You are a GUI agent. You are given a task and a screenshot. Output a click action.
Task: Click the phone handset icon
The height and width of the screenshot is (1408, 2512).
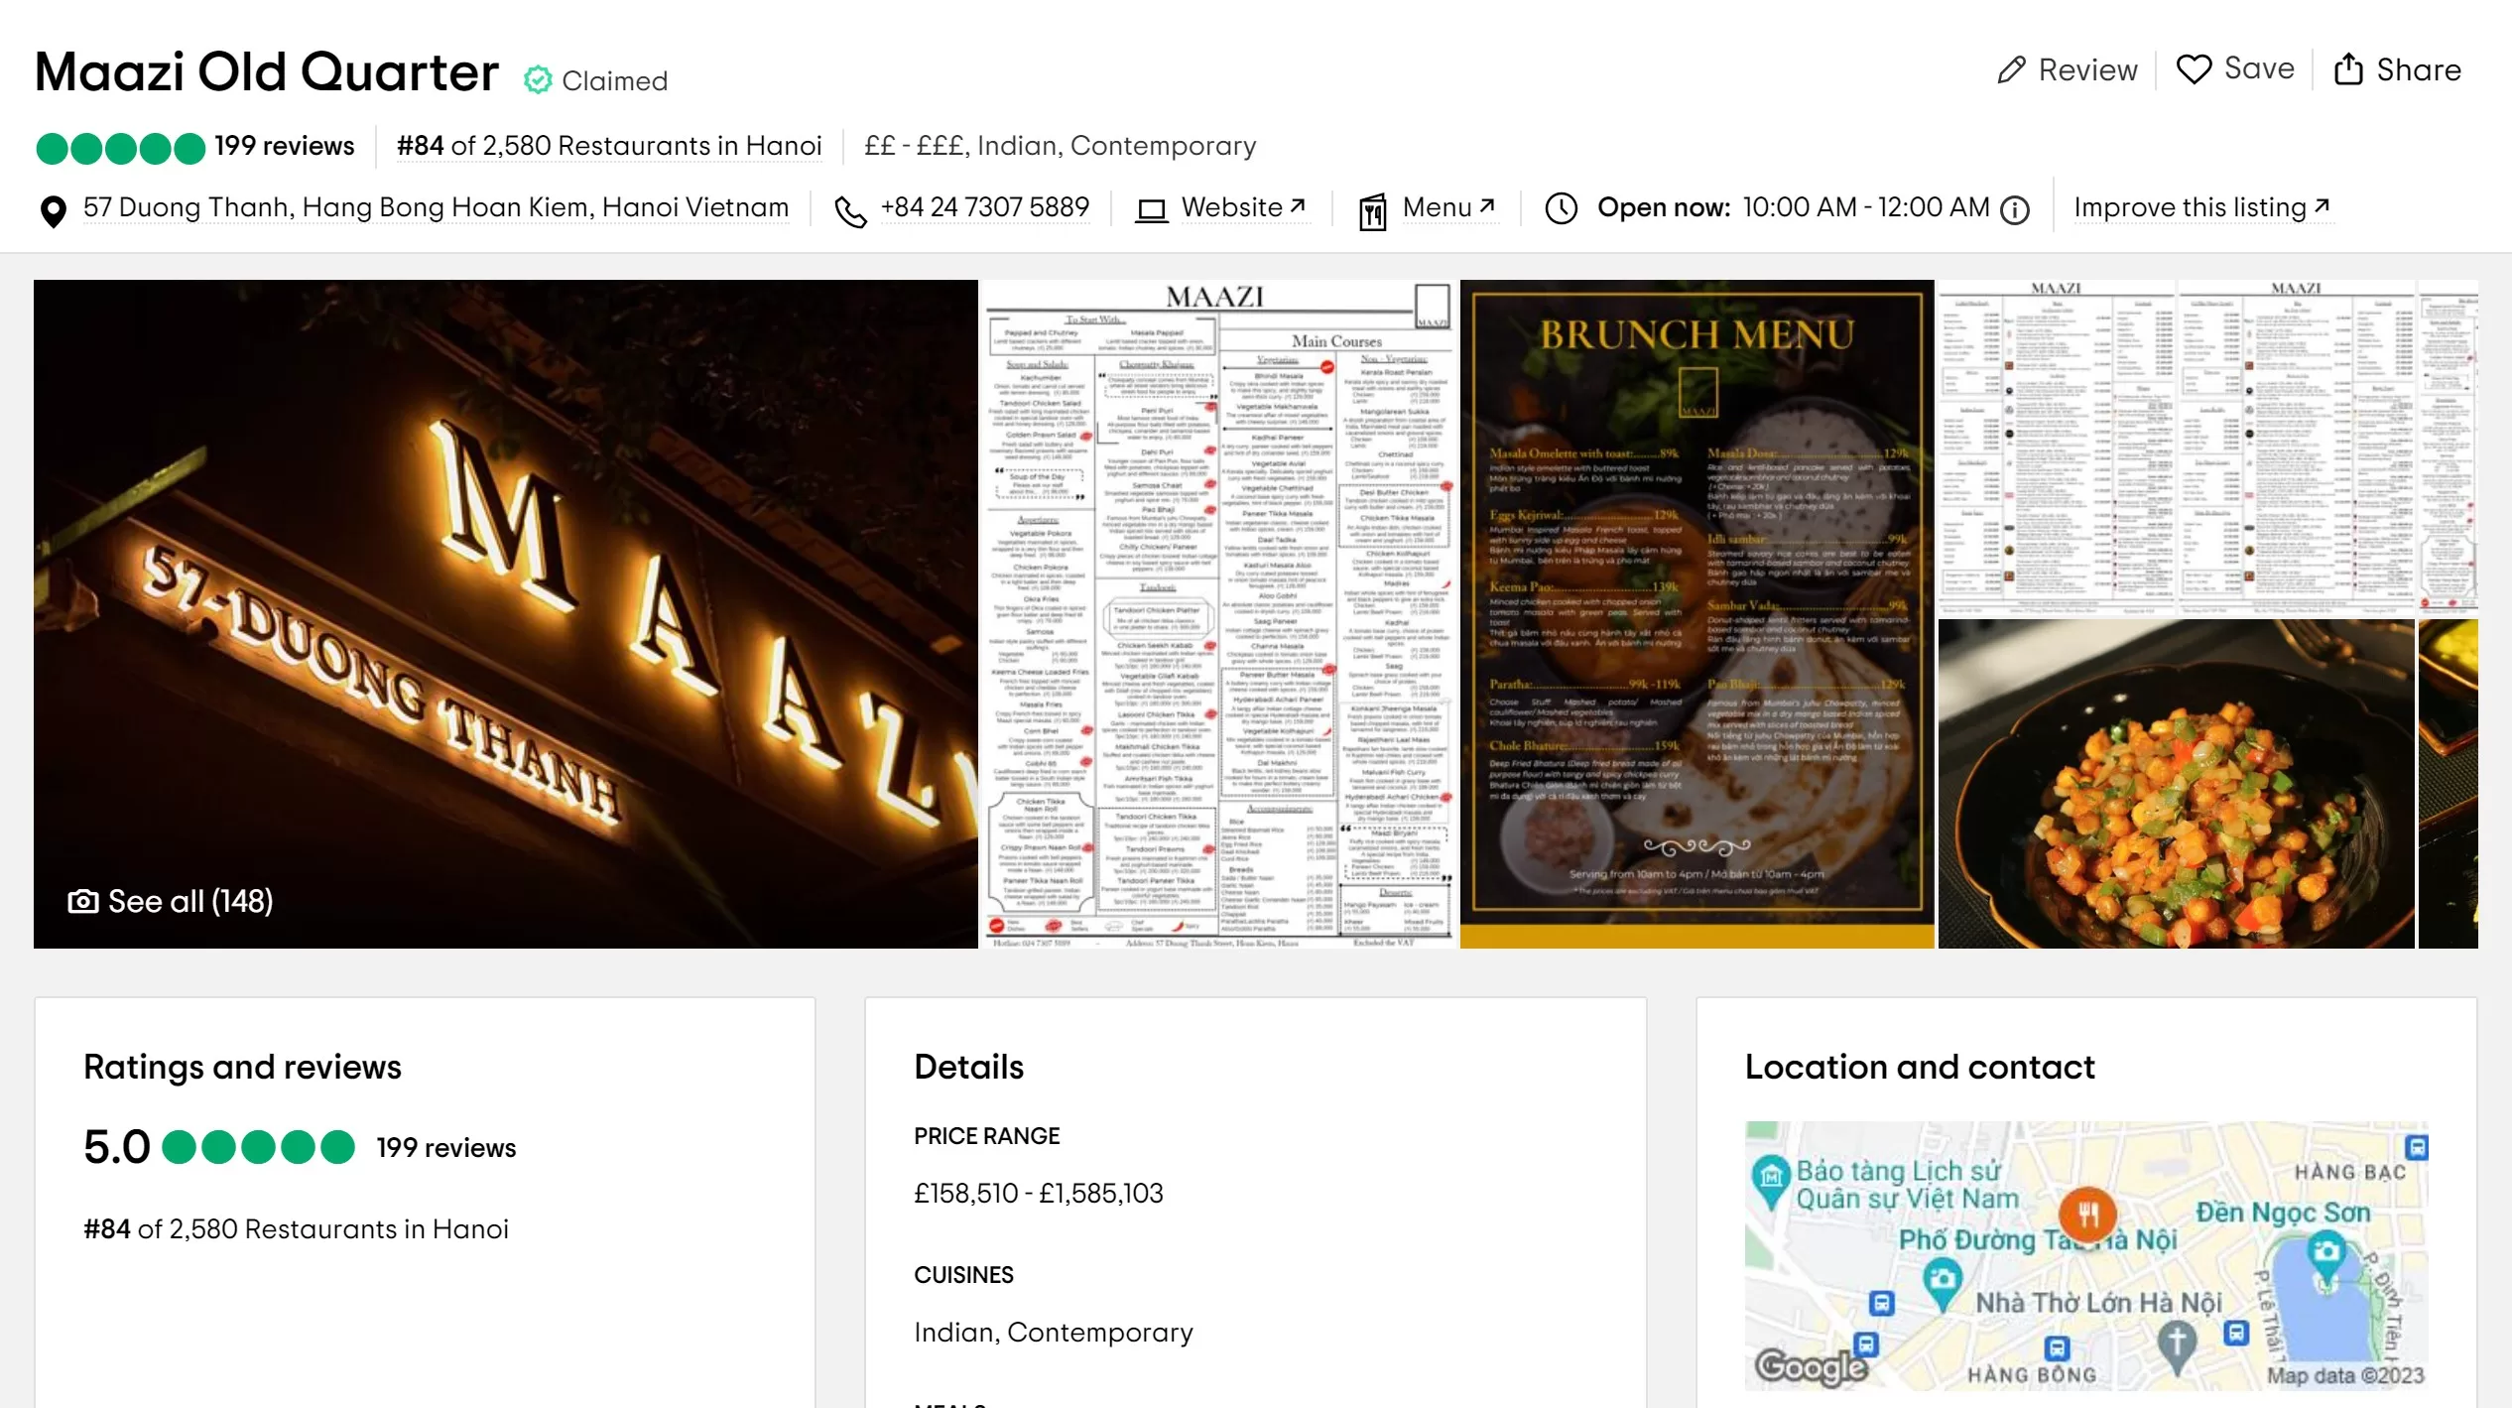tap(850, 211)
